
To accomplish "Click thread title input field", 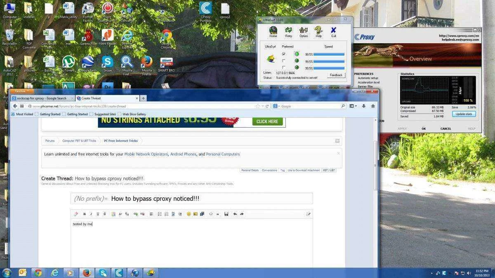I will (x=210, y=199).
